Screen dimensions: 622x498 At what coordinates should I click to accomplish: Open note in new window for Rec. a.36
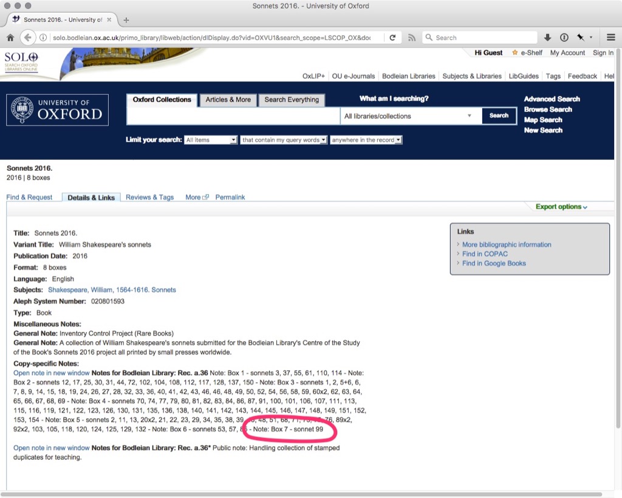click(52, 373)
